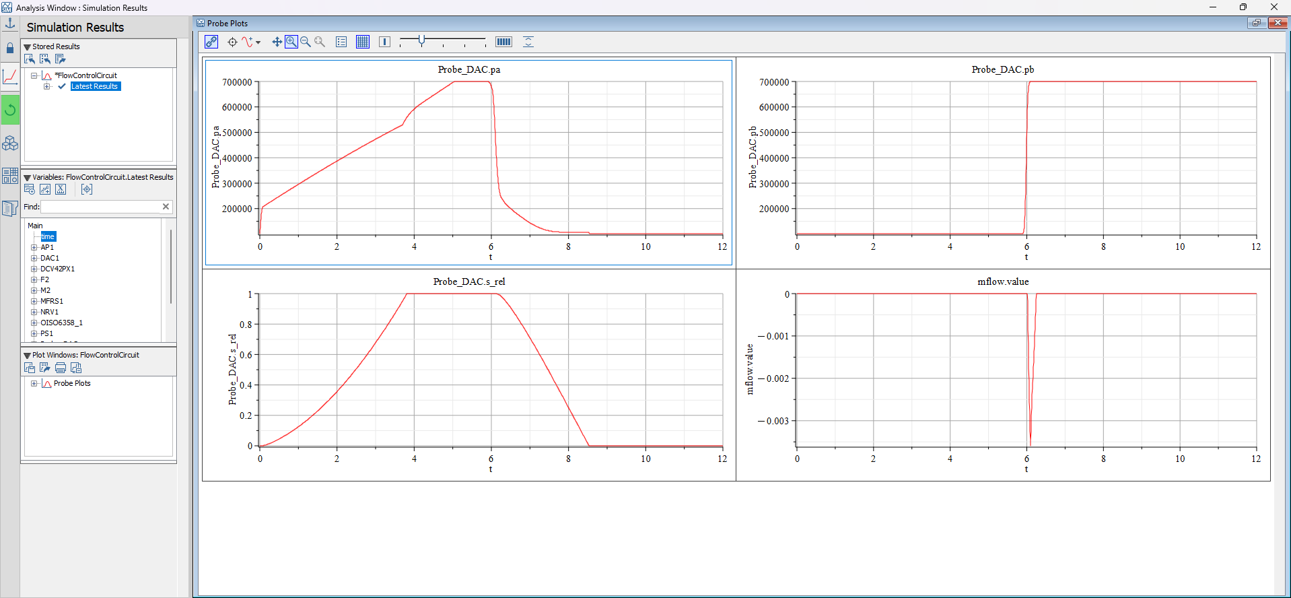Toggle the plot legend list icon

341,42
